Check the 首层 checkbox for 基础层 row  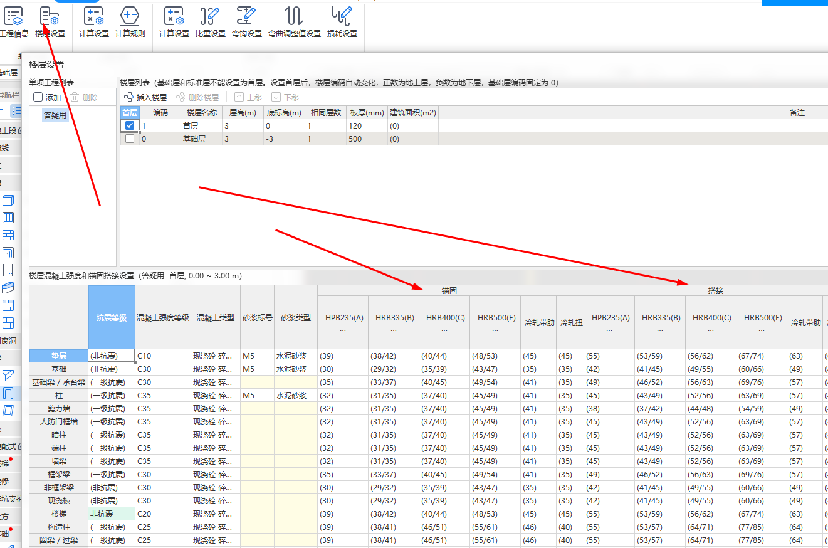[x=130, y=139]
